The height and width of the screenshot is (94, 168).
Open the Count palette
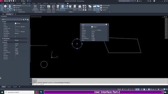pyautogui.click(x=70, y=7)
